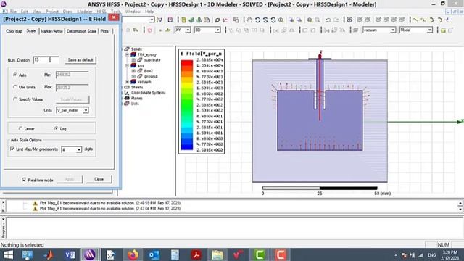Image resolution: width=464 pixels, height=261 pixels.
Task: Click the Coordinate Systems icon in tree
Action: [127, 93]
